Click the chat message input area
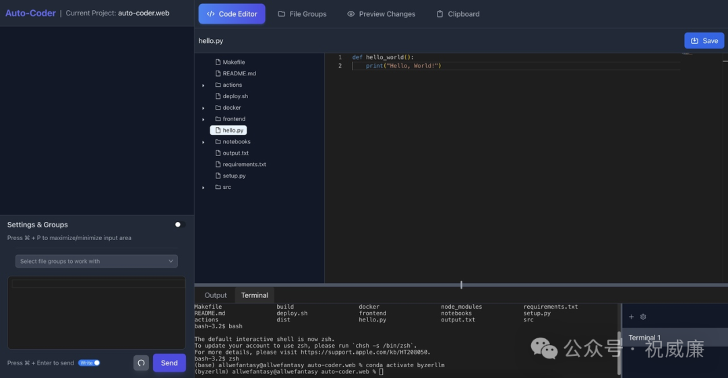The image size is (728, 378). [x=96, y=313]
